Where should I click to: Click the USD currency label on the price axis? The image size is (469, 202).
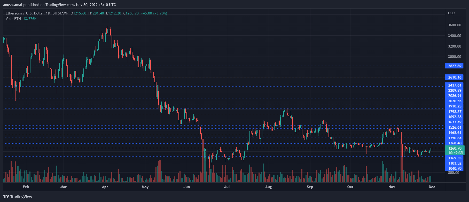pyautogui.click(x=451, y=13)
